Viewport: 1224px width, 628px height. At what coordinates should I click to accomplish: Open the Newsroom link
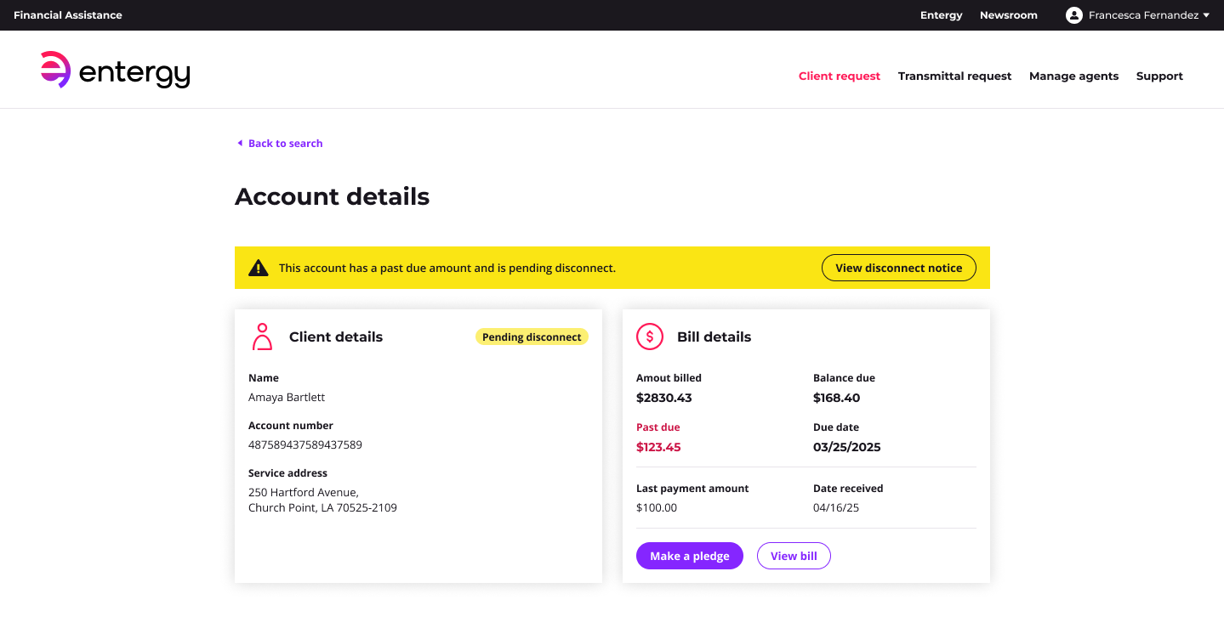(1008, 15)
